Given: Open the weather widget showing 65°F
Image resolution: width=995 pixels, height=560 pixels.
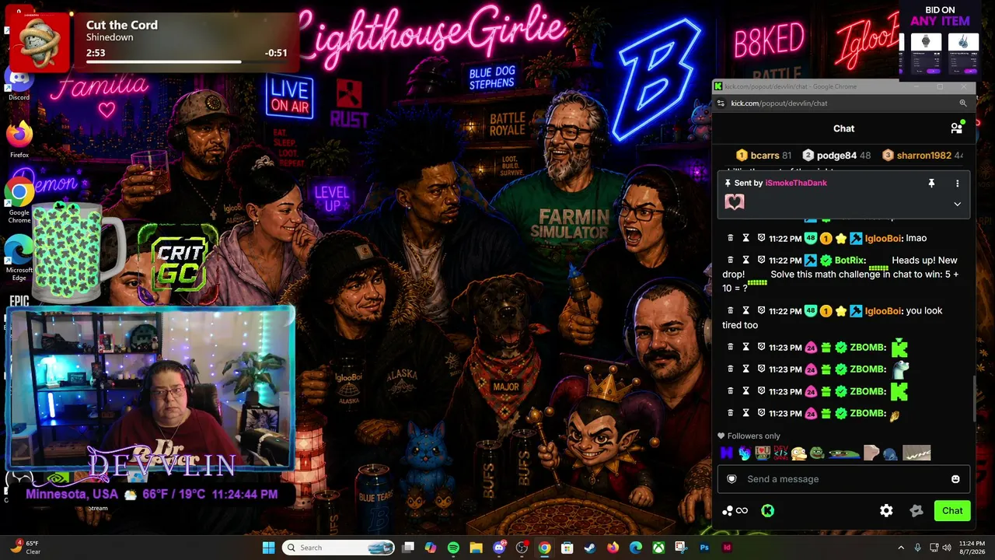Looking at the screenshot, I should point(25,548).
